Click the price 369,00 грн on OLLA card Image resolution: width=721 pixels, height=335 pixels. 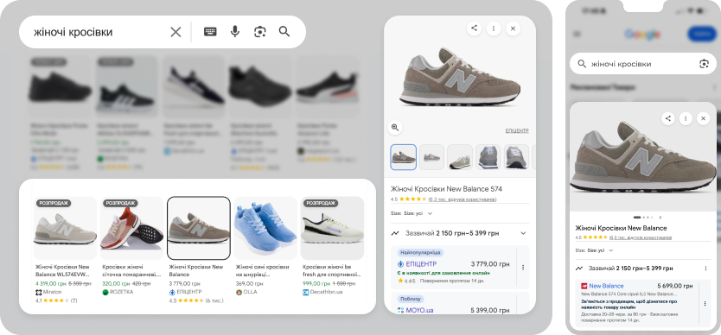(249, 283)
